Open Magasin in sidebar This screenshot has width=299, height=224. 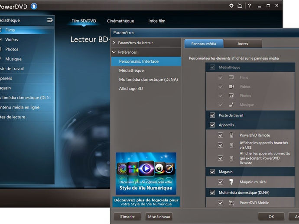coord(27,88)
